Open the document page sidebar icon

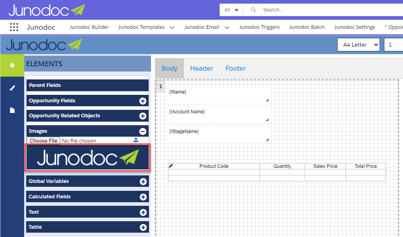point(12,110)
